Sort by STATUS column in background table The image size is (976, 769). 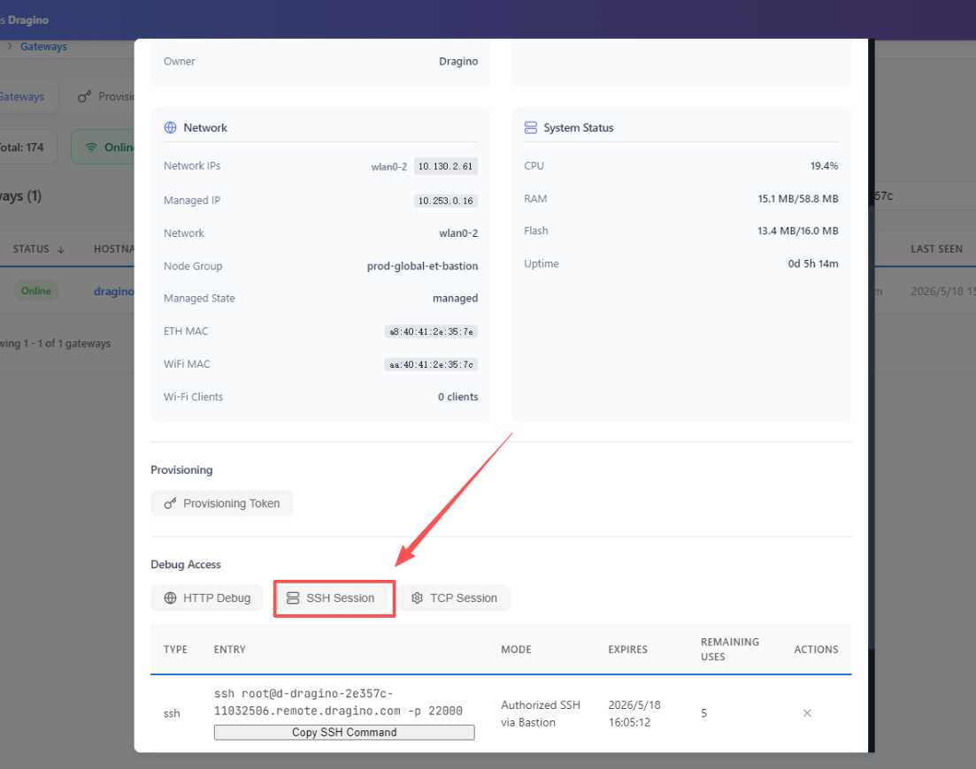(39, 249)
